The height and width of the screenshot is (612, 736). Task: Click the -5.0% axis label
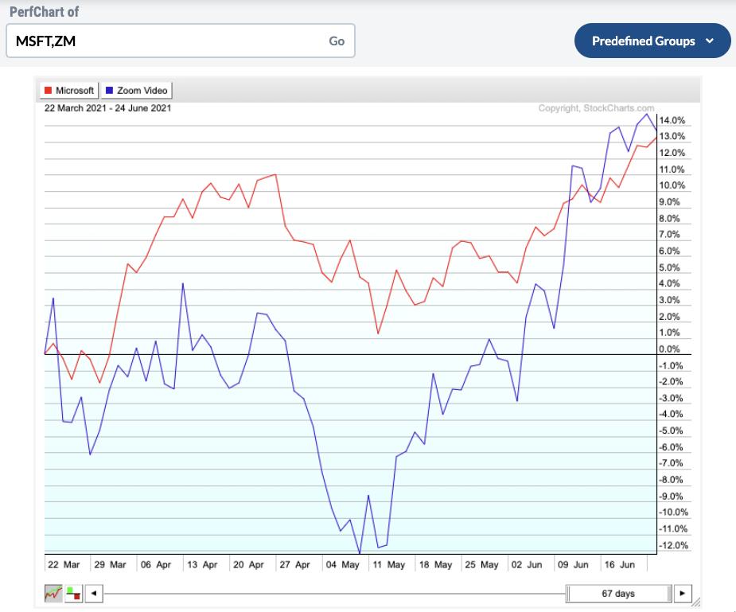670,431
